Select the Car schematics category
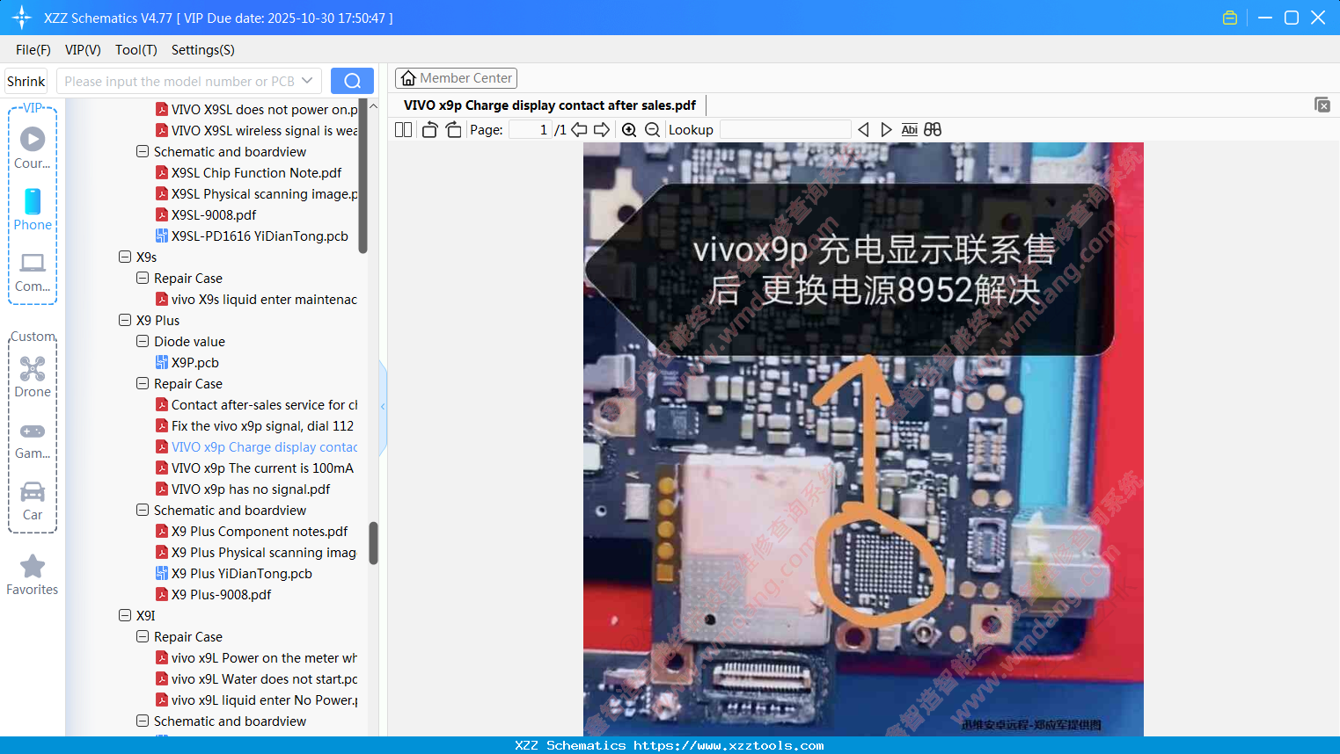 pos(32,497)
